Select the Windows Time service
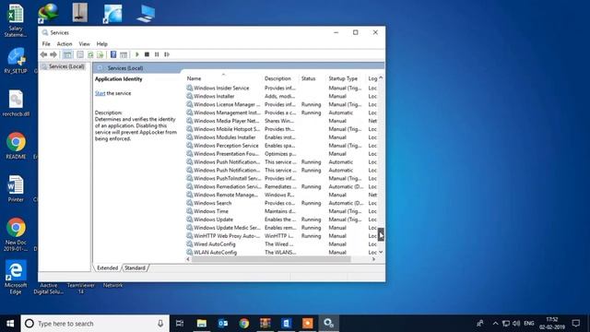Viewport: 590px width, 332px height. click(x=282, y=211)
